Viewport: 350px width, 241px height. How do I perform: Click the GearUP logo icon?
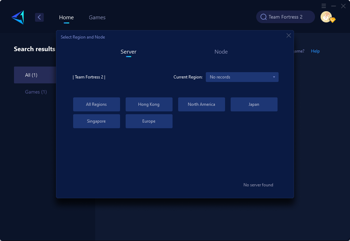tap(18, 17)
